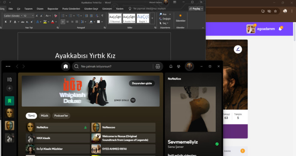
Task: Toggle superscript in Word ribbon
Action: point(31,22)
